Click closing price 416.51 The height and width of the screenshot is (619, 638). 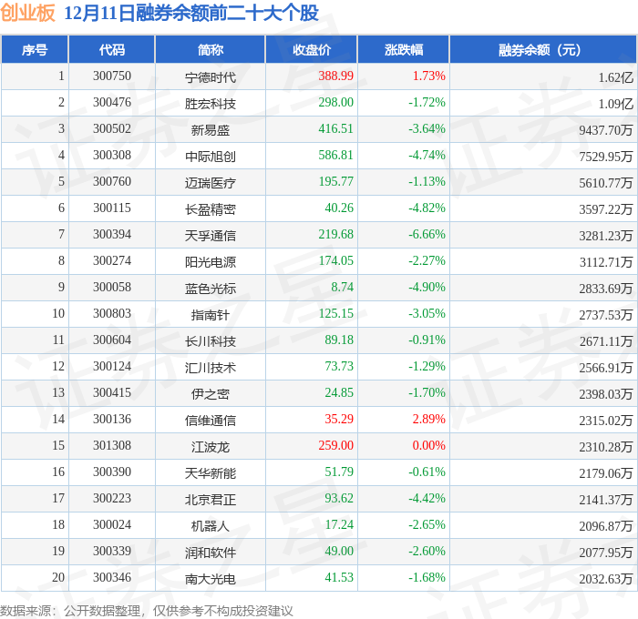[x=335, y=129]
